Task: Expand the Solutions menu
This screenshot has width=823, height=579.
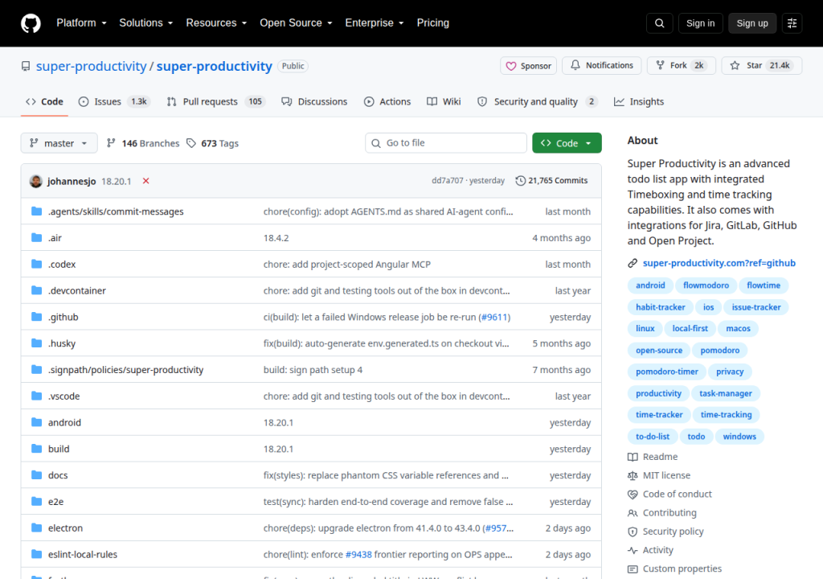Action: pyautogui.click(x=146, y=23)
